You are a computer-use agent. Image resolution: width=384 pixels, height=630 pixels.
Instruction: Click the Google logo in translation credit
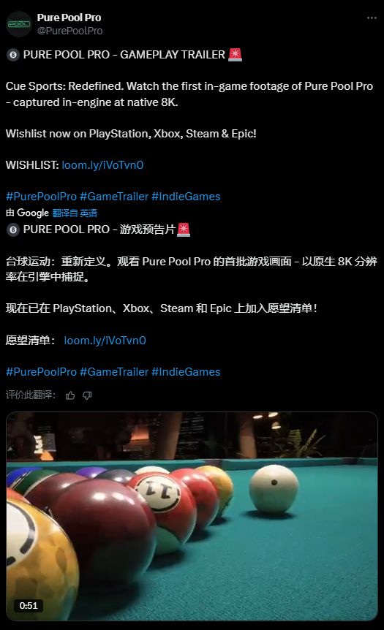tap(33, 213)
